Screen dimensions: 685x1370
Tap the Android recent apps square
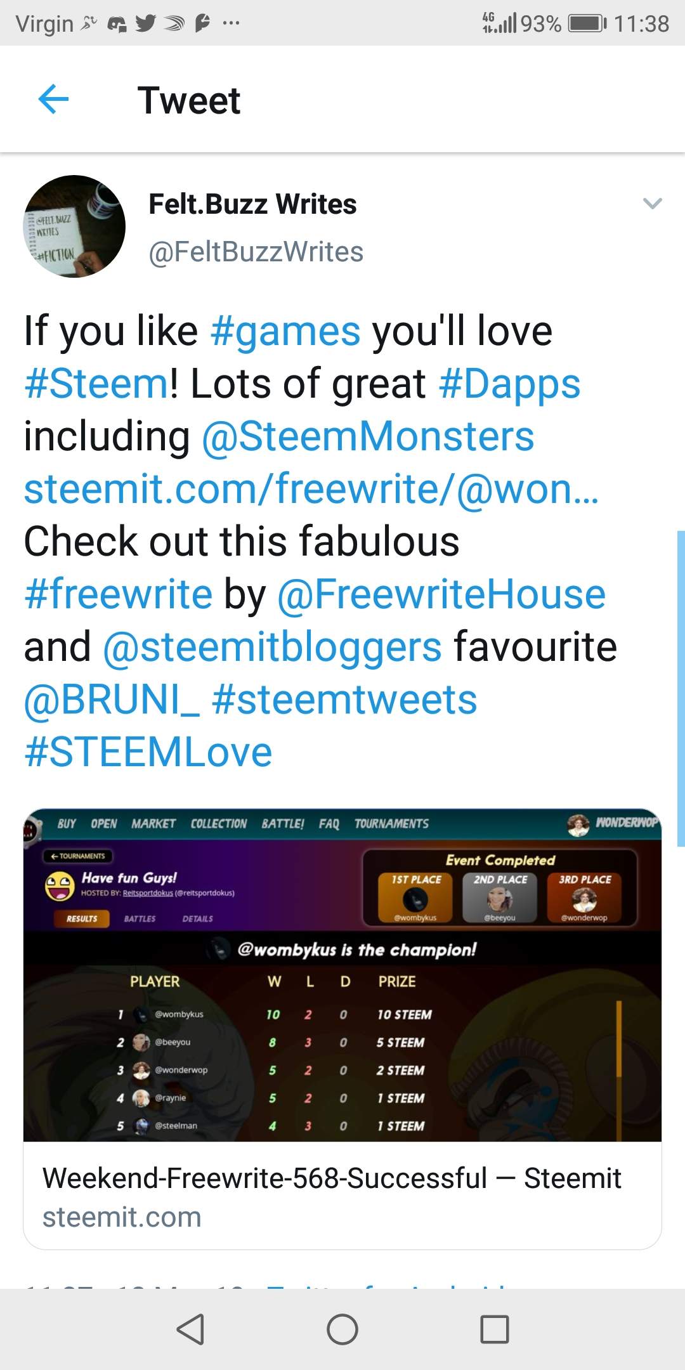[495, 1329]
